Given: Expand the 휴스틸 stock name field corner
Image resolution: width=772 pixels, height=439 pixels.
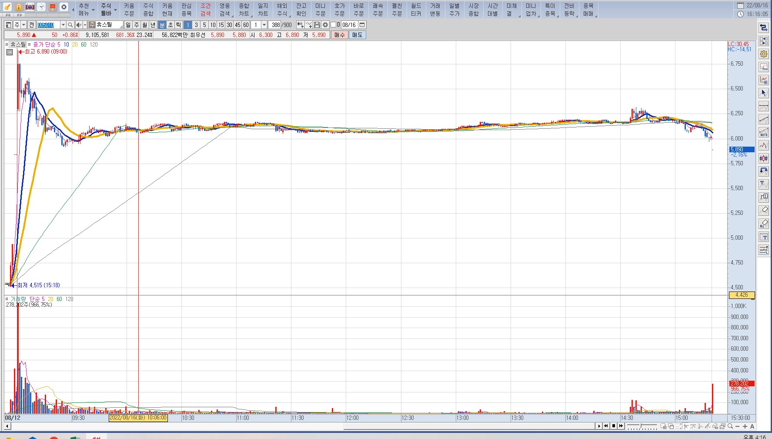Looking at the screenshot, I should click(121, 27).
